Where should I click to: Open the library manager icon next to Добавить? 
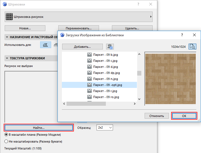click(x=110, y=47)
